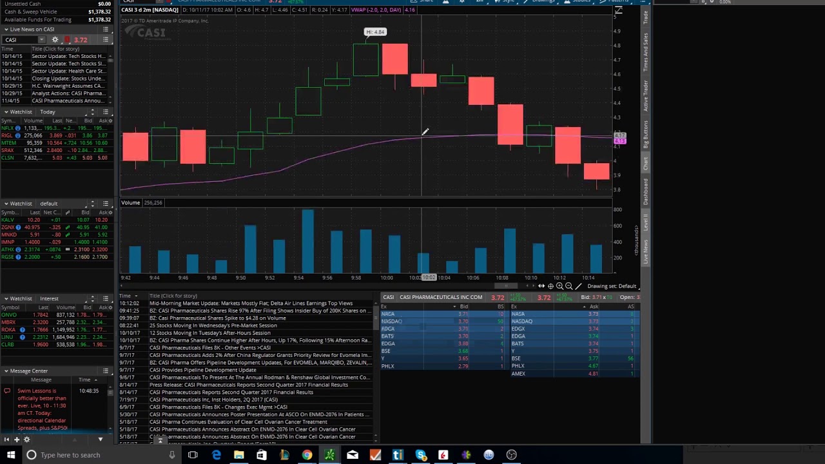Switch to the Level II side tab

pos(645,223)
